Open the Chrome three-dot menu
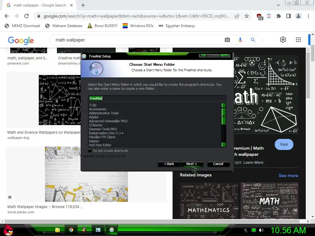315x236 pixels. coord(308,16)
